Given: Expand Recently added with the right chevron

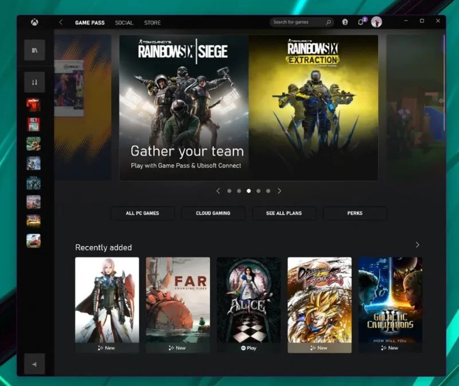Looking at the screenshot, I should (418, 245).
